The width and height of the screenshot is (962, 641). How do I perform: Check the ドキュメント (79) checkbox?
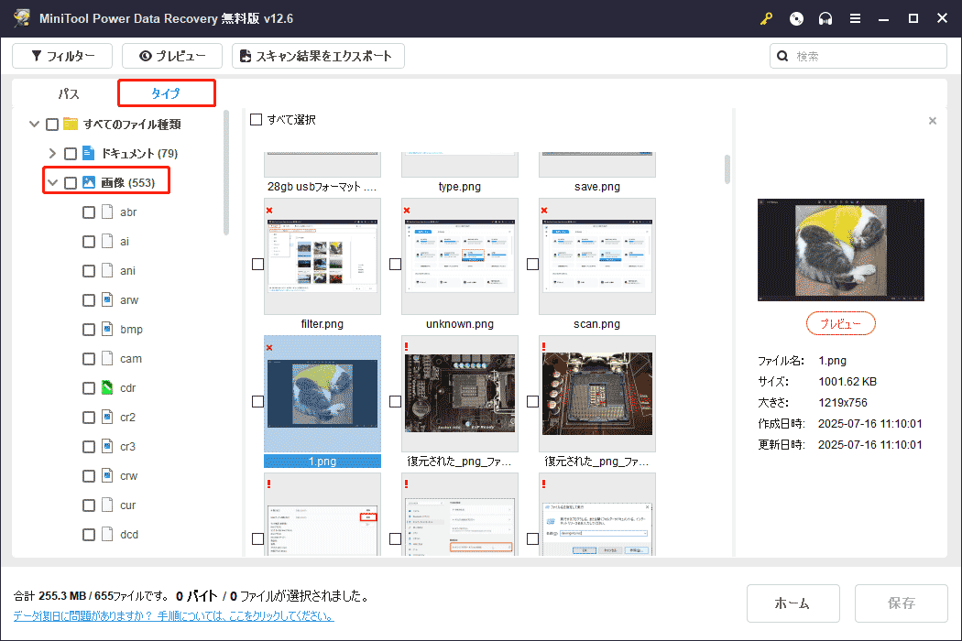click(71, 153)
